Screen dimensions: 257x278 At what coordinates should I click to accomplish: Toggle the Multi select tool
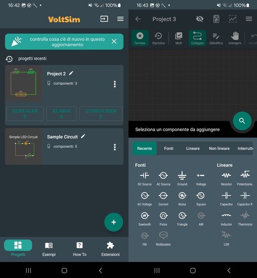[x=179, y=38]
